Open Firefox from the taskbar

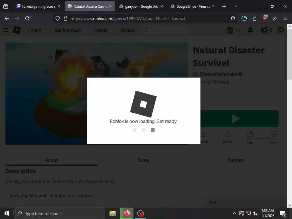126,213
